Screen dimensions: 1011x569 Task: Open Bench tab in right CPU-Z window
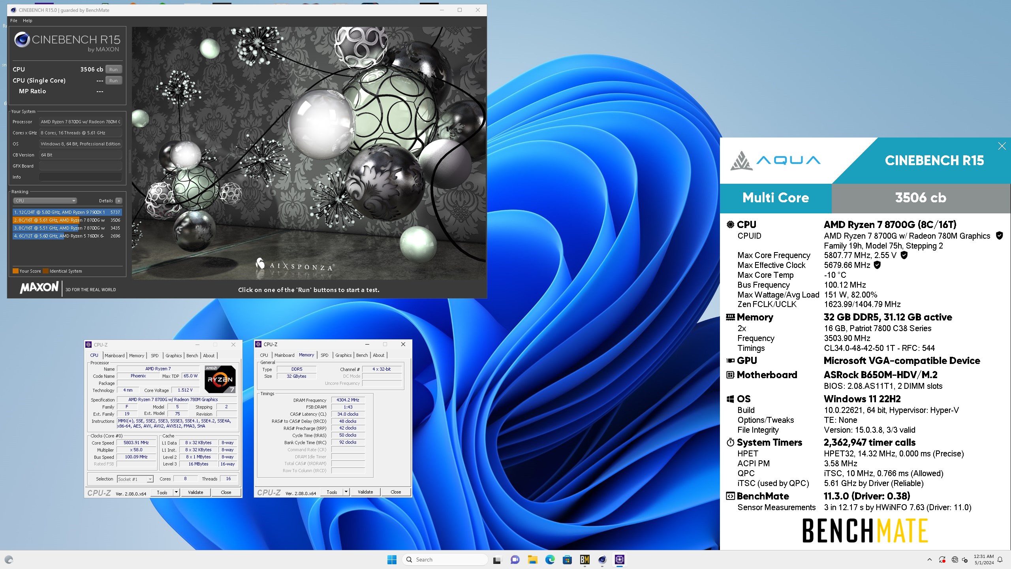(362, 355)
